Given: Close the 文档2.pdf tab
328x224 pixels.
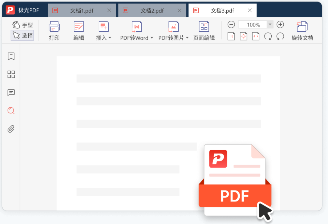Looking at the screenshot, I should click(179, 11).
